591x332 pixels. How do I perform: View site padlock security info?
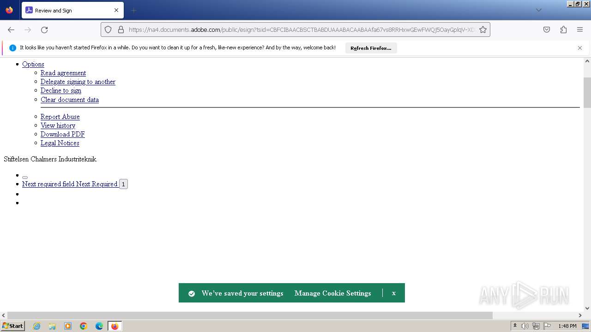121,30
